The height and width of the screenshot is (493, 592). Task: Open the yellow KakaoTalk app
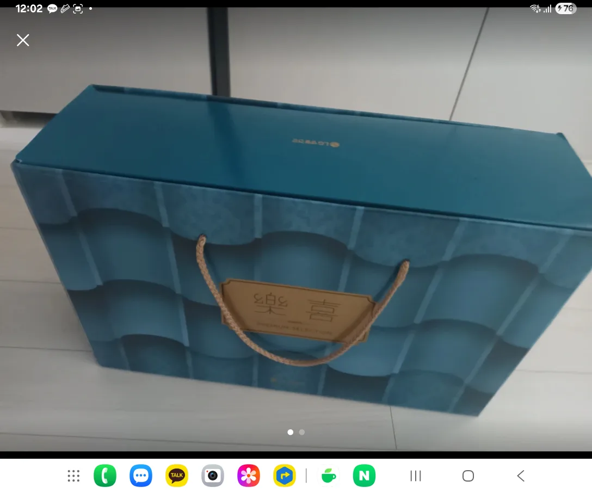point(177,476)
